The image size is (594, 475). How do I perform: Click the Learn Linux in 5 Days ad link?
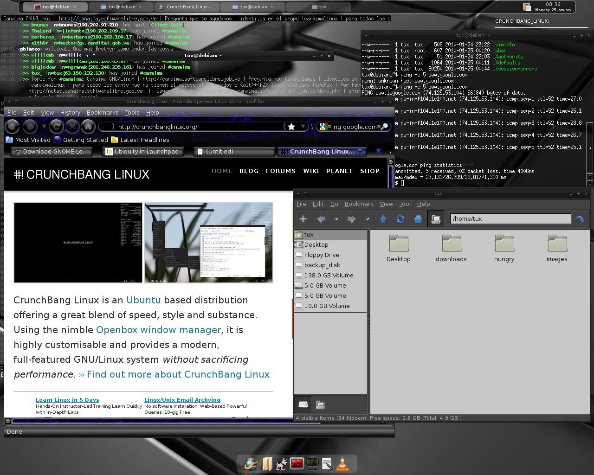[67, 400]
